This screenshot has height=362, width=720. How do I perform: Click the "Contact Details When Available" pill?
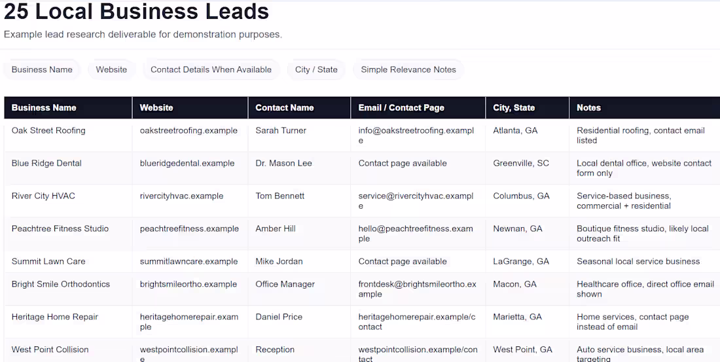pos(211,69)
